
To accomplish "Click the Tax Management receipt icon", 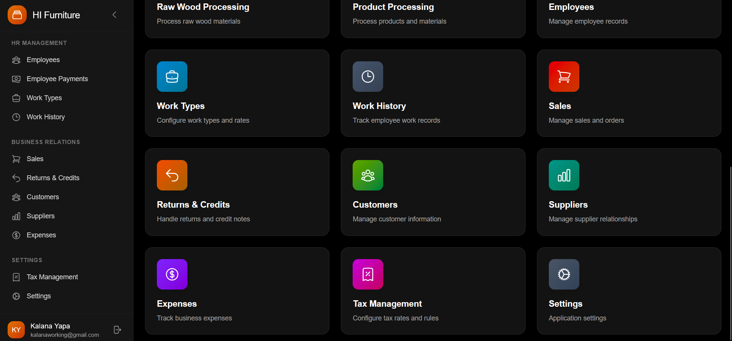I will click(368, 274).
